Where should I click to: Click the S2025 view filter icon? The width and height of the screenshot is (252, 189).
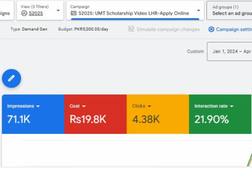pos(24,13)
